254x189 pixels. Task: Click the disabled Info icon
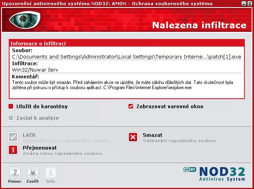[51, 173]
